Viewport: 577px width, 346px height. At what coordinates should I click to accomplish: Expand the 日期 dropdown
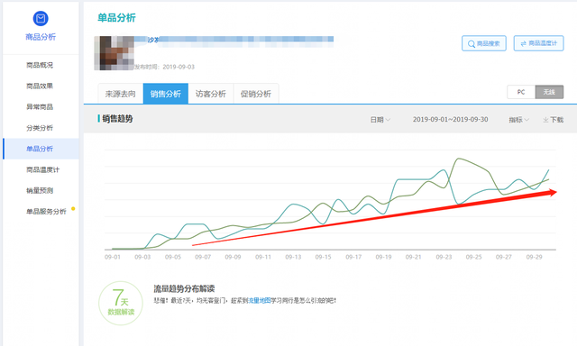380,120
